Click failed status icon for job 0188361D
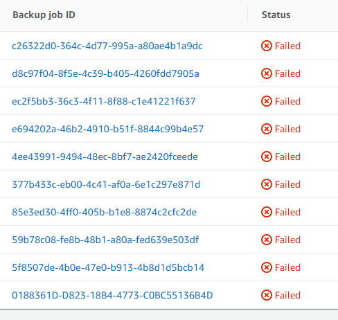Viewport: 338px width, 320px height. [x=267, y=295]
